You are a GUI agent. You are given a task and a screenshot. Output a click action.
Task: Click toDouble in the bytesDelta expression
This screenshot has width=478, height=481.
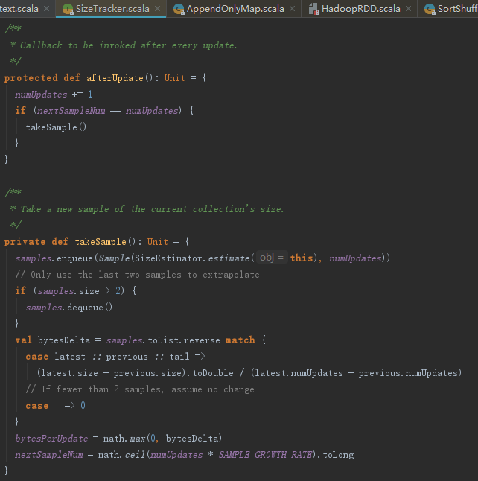coord(213,373)
